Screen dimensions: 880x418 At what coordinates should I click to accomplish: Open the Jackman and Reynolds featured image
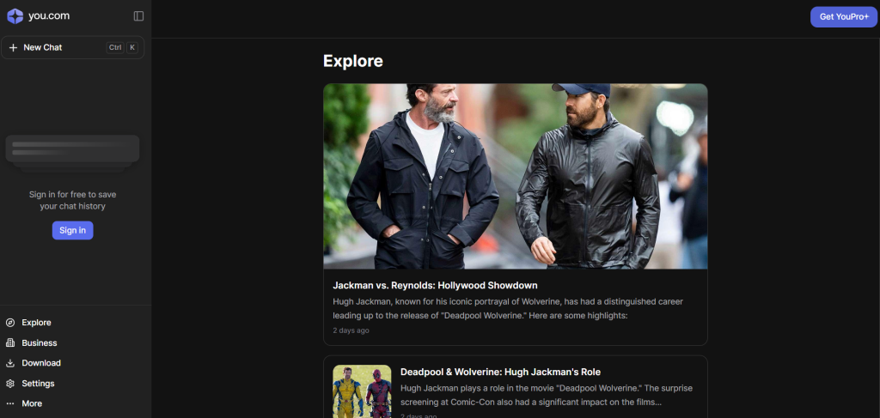[x=515, y=176]
